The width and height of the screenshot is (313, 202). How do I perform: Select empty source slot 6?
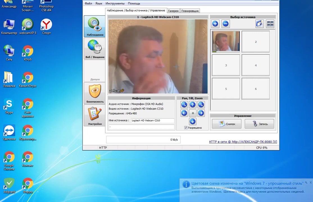[x=256, y=89]
